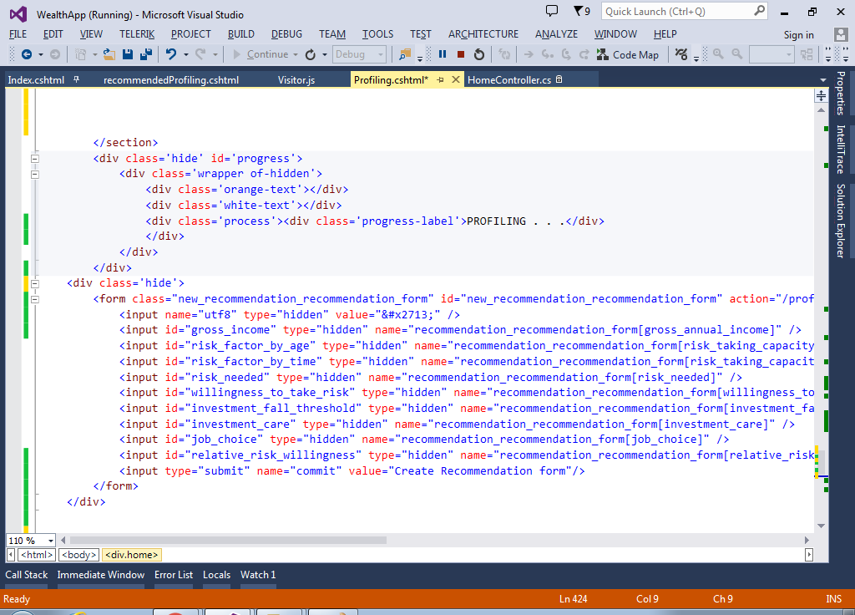855x615 pixels.
Task: Show notifications flag with 9
Action: [582, 11]
